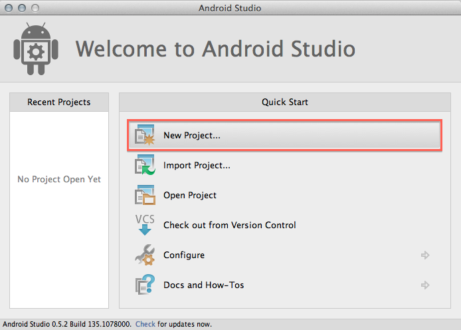Click the Quick Start header
461x330 pixels.
click(284, 102)
